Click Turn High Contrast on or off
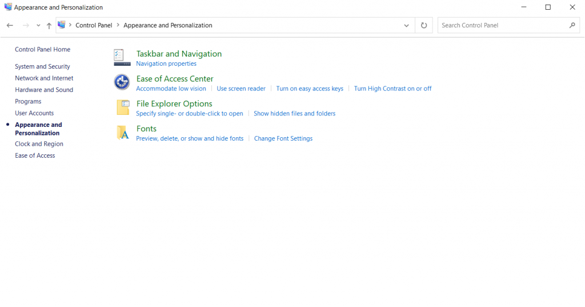 (392, 89)
